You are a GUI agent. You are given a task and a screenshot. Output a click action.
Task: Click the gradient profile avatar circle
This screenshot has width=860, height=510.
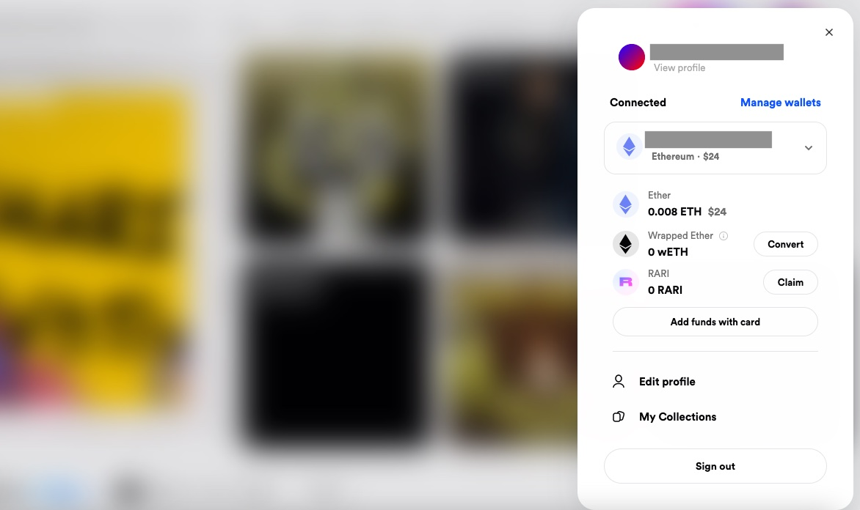631,57
